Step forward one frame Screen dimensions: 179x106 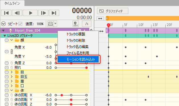pos(43,13)
